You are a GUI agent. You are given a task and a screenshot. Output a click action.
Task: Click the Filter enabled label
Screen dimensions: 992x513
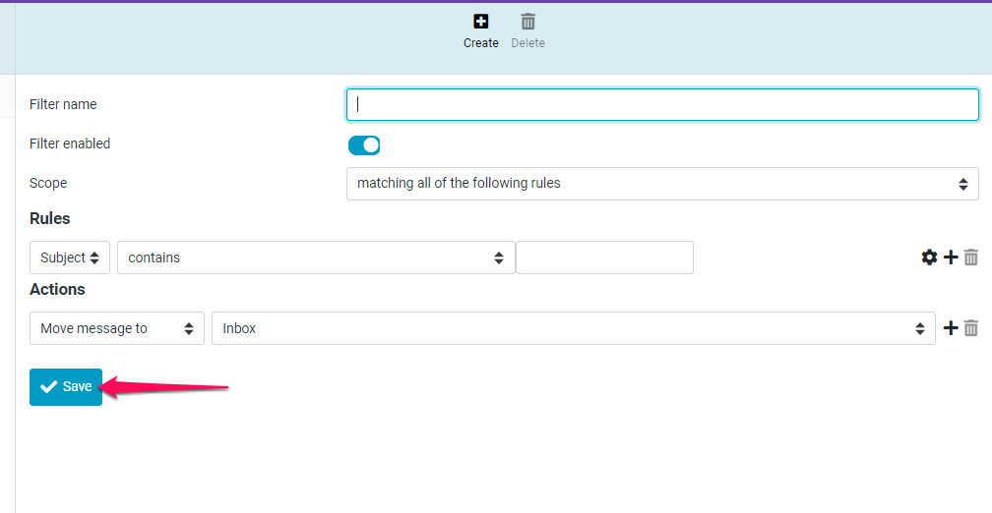(x=70, y=143)
